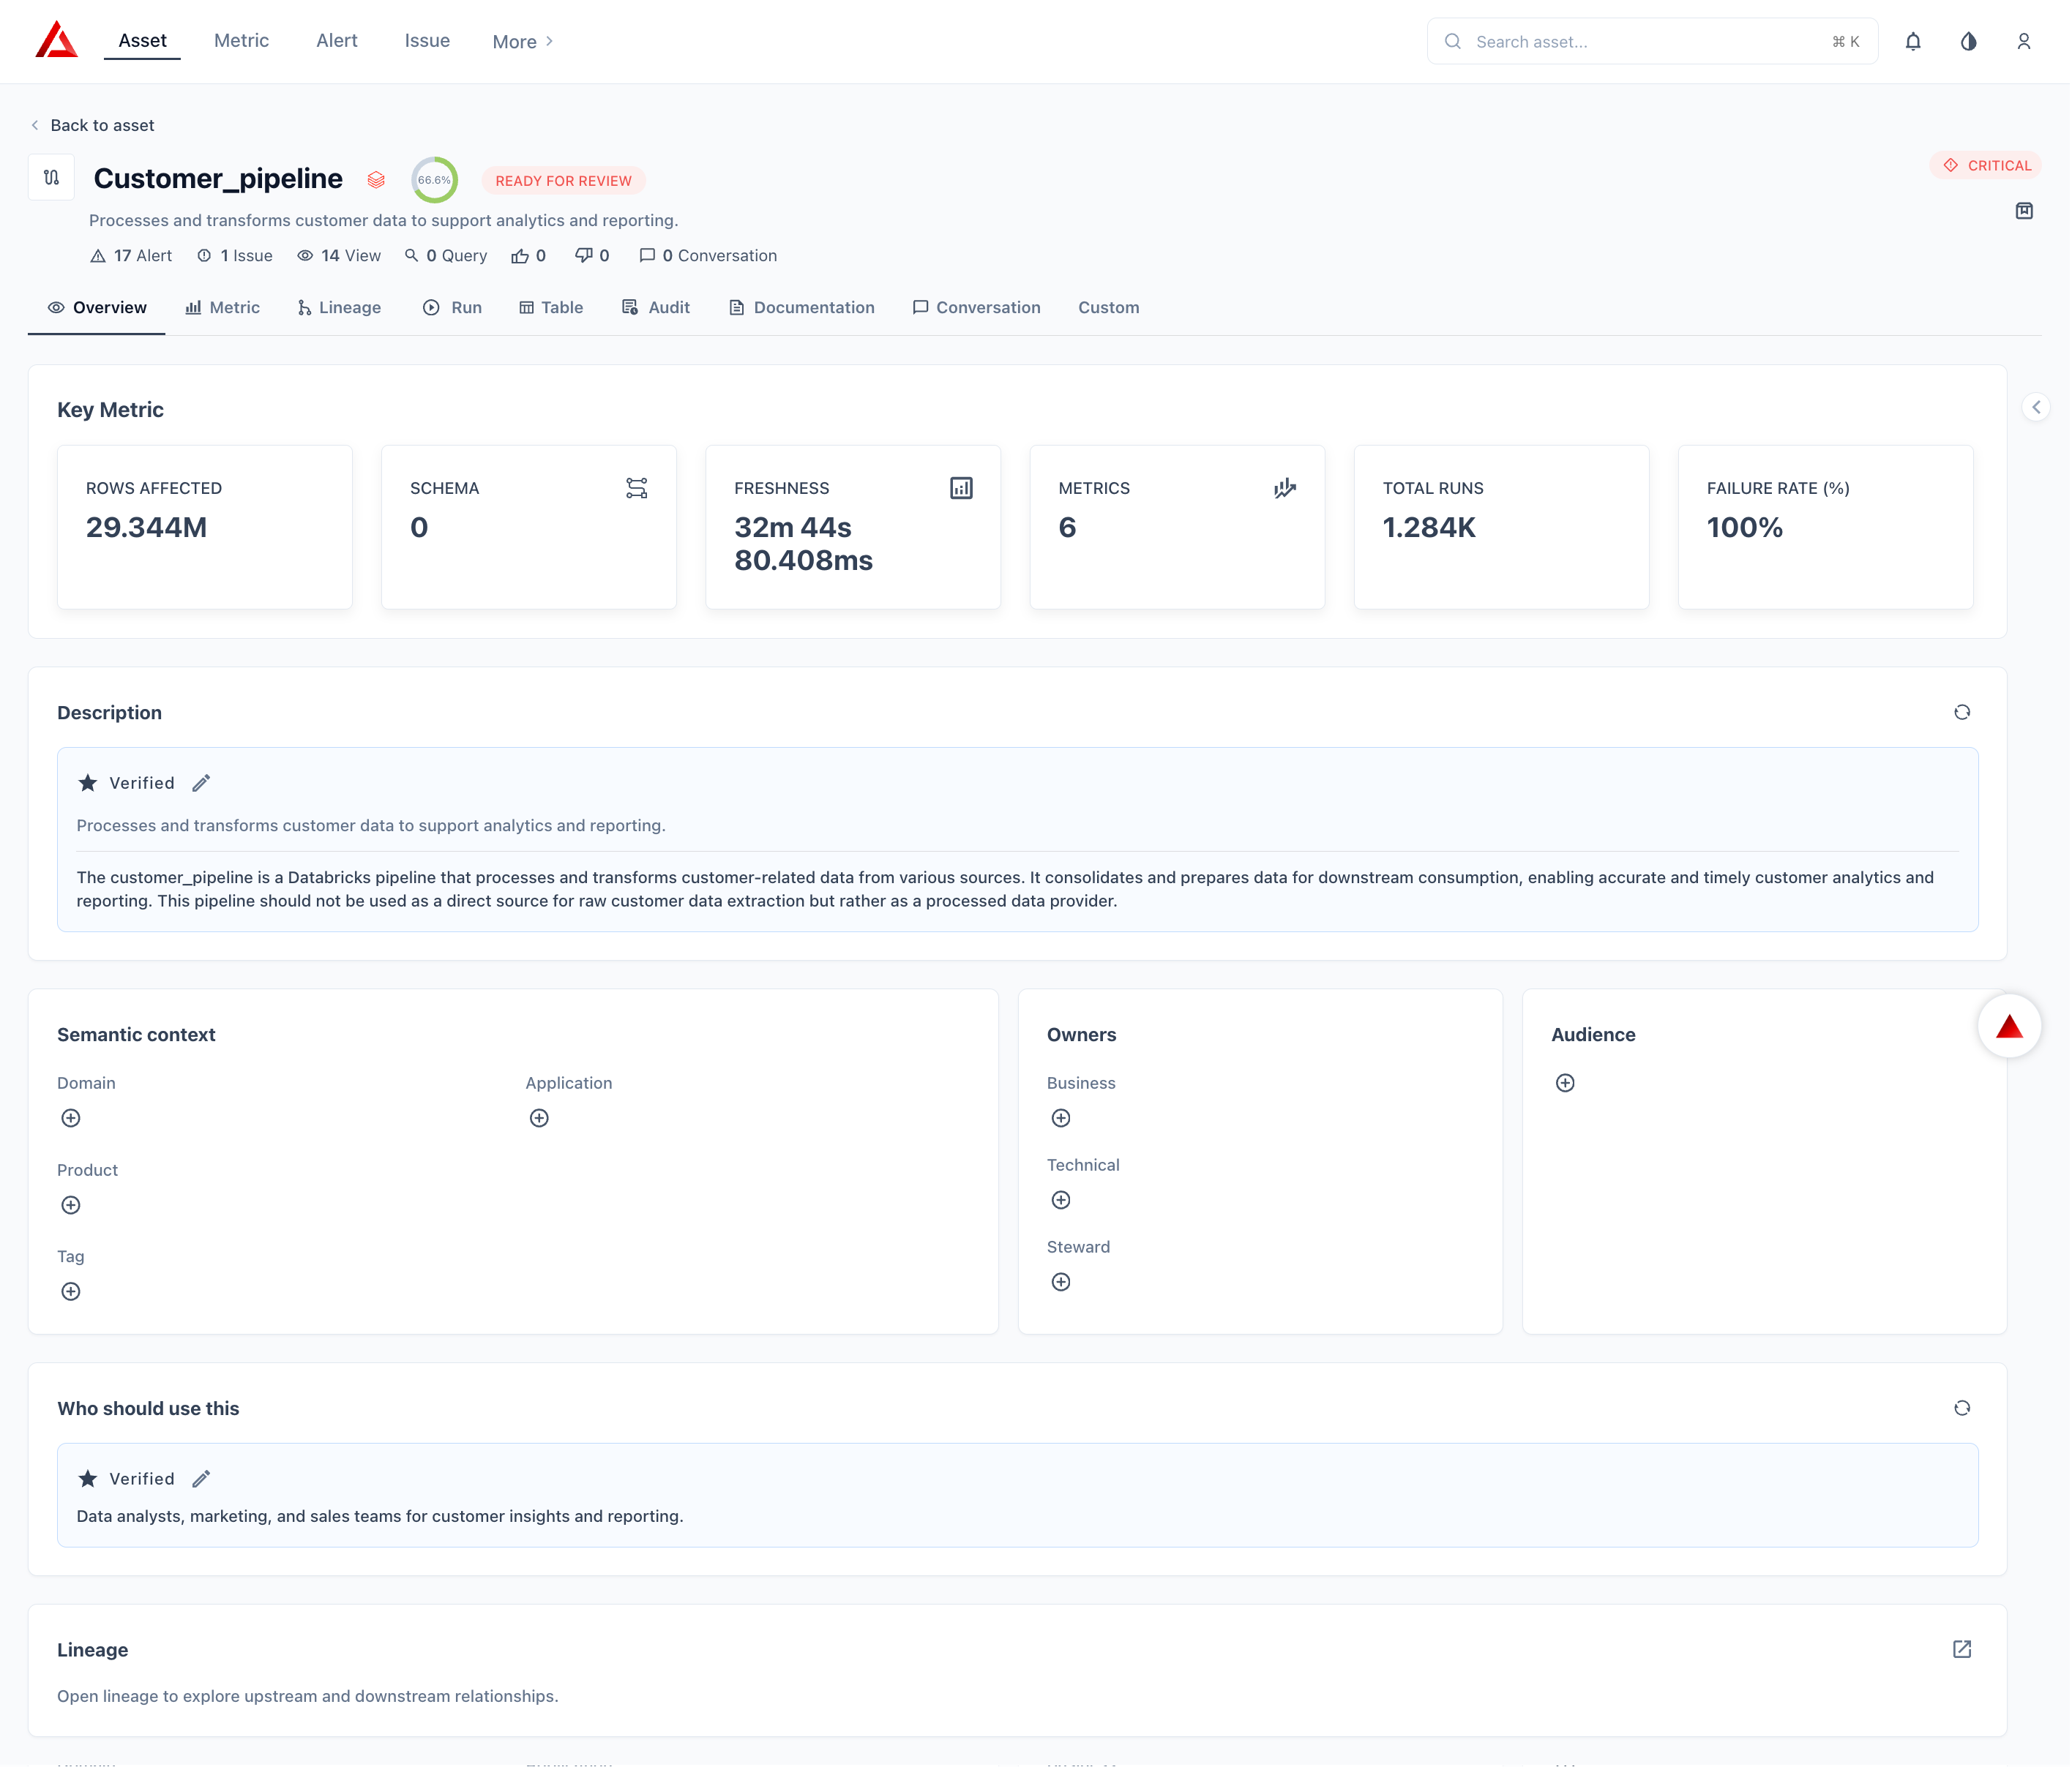2072x1767 pixels.
Task: Add an Audience
Action: tap(1565, 1084)
